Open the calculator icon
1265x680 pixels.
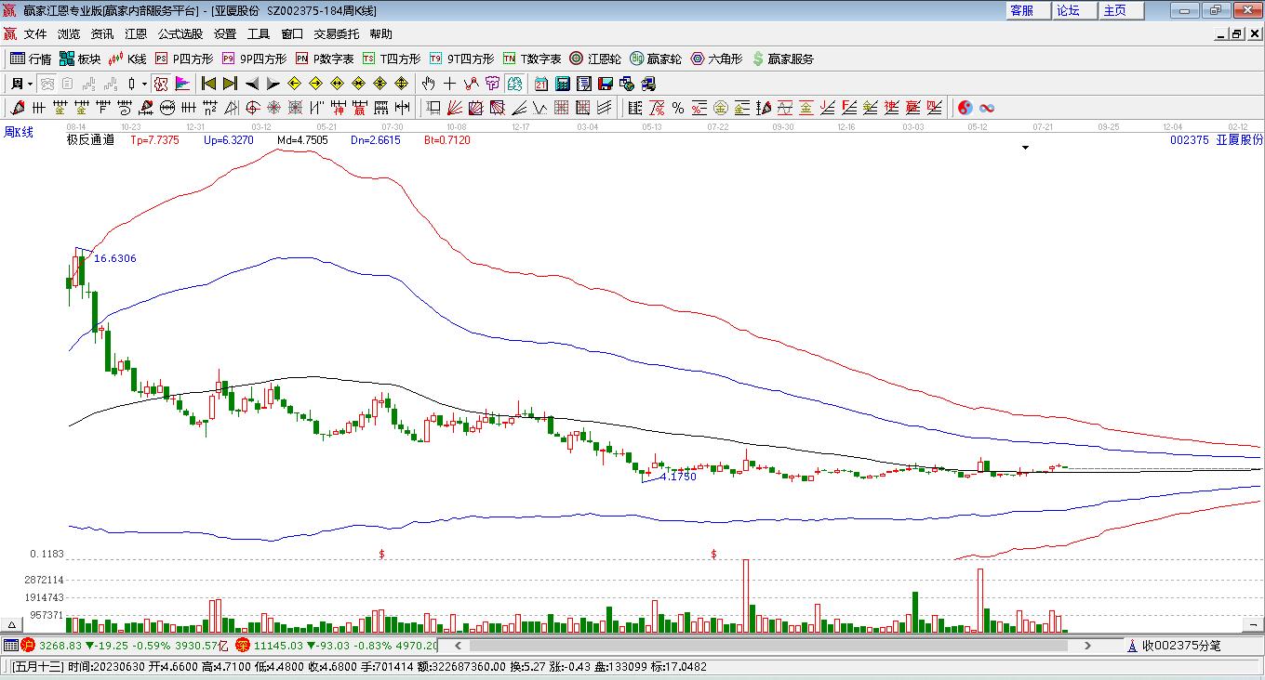(563, 84)
